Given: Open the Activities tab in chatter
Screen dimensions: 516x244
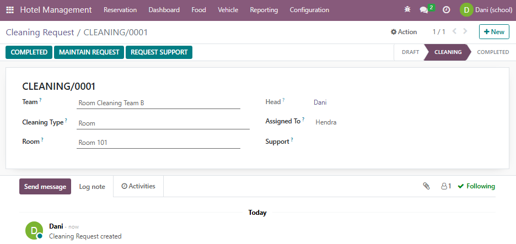Looking at the screenshot, I should [138, 186].
